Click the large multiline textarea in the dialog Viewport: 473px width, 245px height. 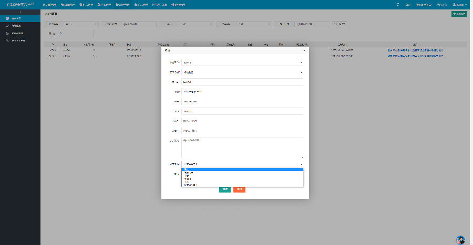pos(242,147)
